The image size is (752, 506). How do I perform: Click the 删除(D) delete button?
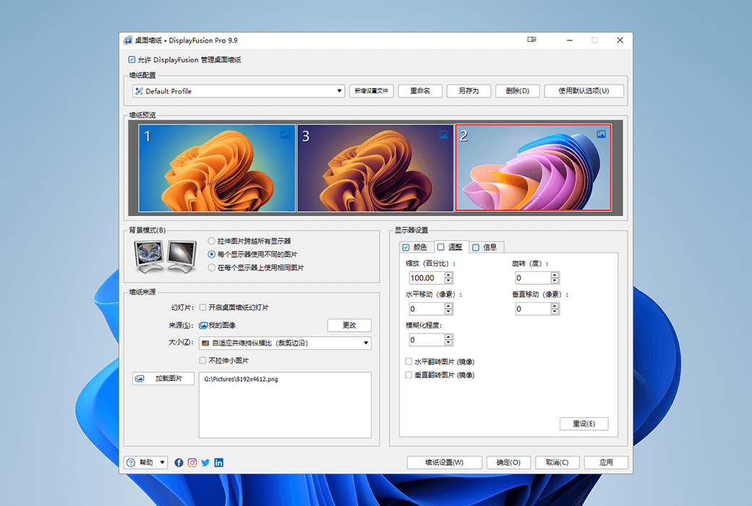pos(518,90)
